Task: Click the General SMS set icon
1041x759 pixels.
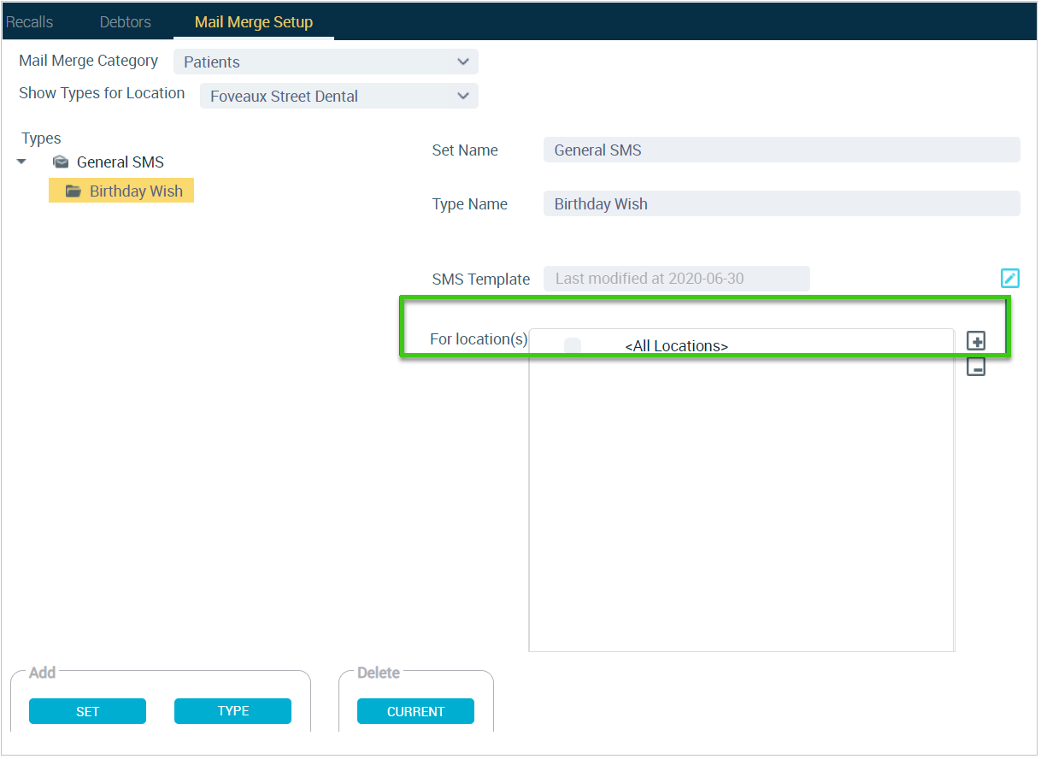Action: pyautogui.click(x=61, y=162)
